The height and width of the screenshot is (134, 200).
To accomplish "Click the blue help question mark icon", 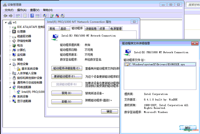I will tap(32, 16).
